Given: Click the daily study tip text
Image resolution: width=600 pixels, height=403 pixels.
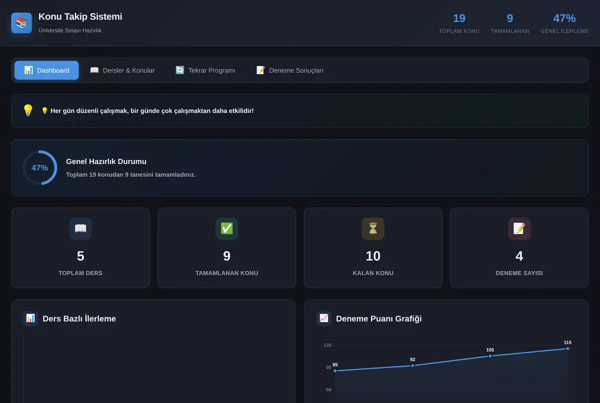Looking at the screenshot, I should pyautogui.click(x=147, y=110).
